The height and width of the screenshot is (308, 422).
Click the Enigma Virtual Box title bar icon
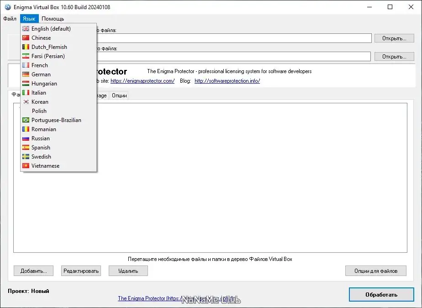(x=8, y=7)
